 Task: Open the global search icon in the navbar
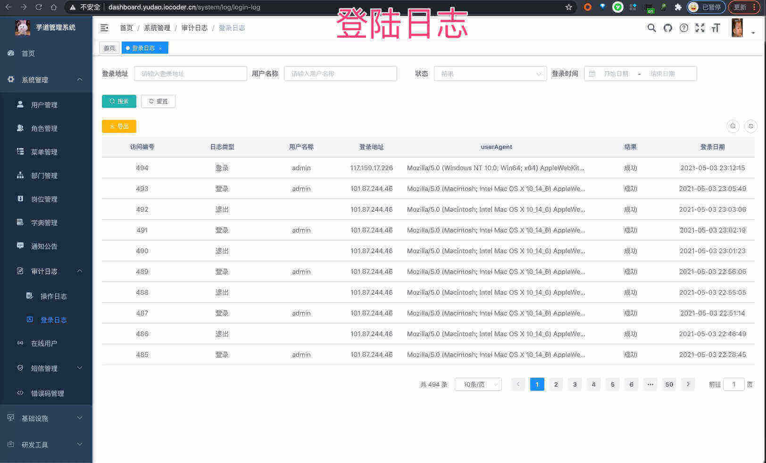coord(651,28)
